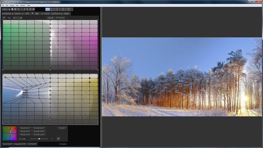This screenshot has height=148, width=263.
Task: Adjust the Axis angle slider handle
Action: point(39,139)
